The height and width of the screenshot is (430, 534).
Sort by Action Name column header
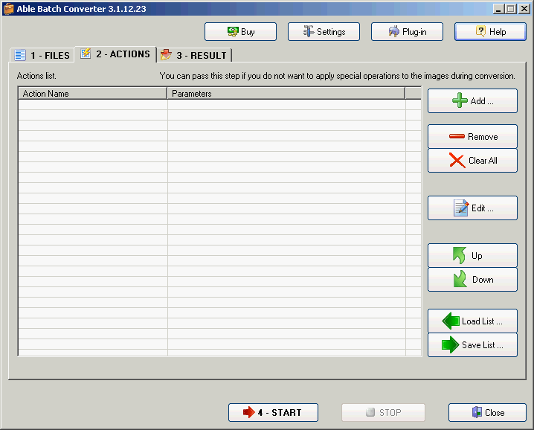point(92,93)
